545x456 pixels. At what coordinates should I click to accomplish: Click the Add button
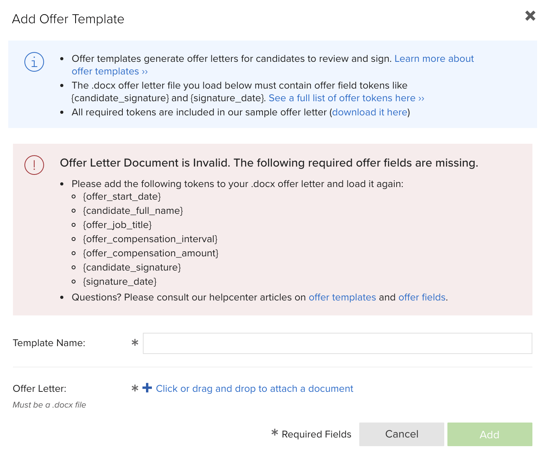pyautogui.click(x=490, y=434)
